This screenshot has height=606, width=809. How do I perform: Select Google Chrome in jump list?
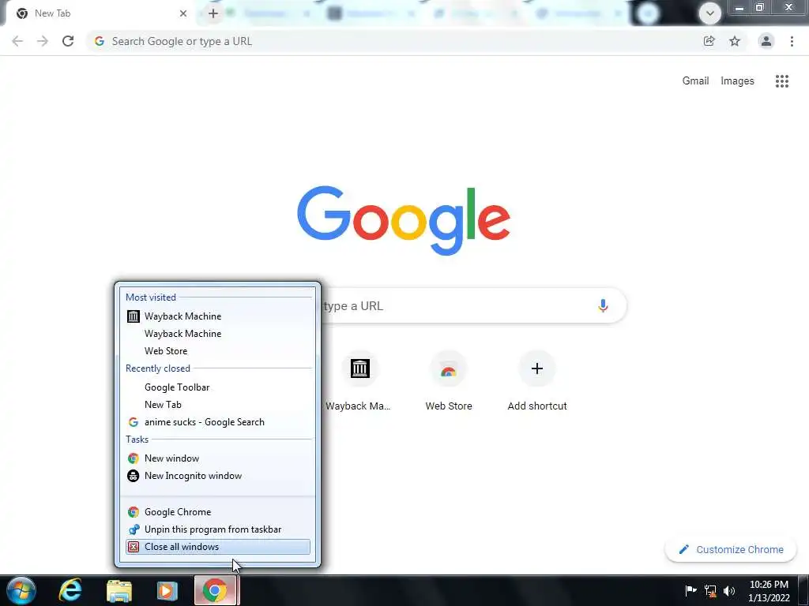(x=218, y=511)
